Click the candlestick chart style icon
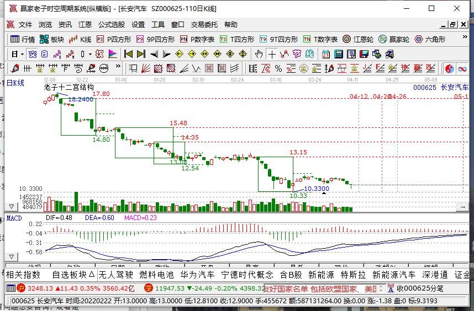 pos(82,54)
